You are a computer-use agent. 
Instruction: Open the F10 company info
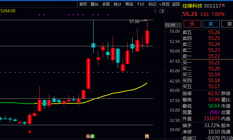point(141,4)
